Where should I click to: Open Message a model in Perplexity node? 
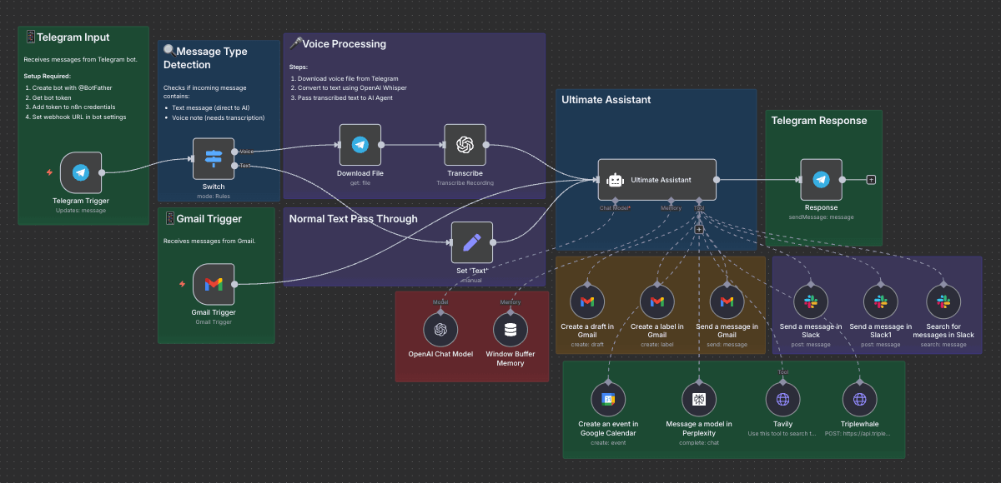coord(699,400)
